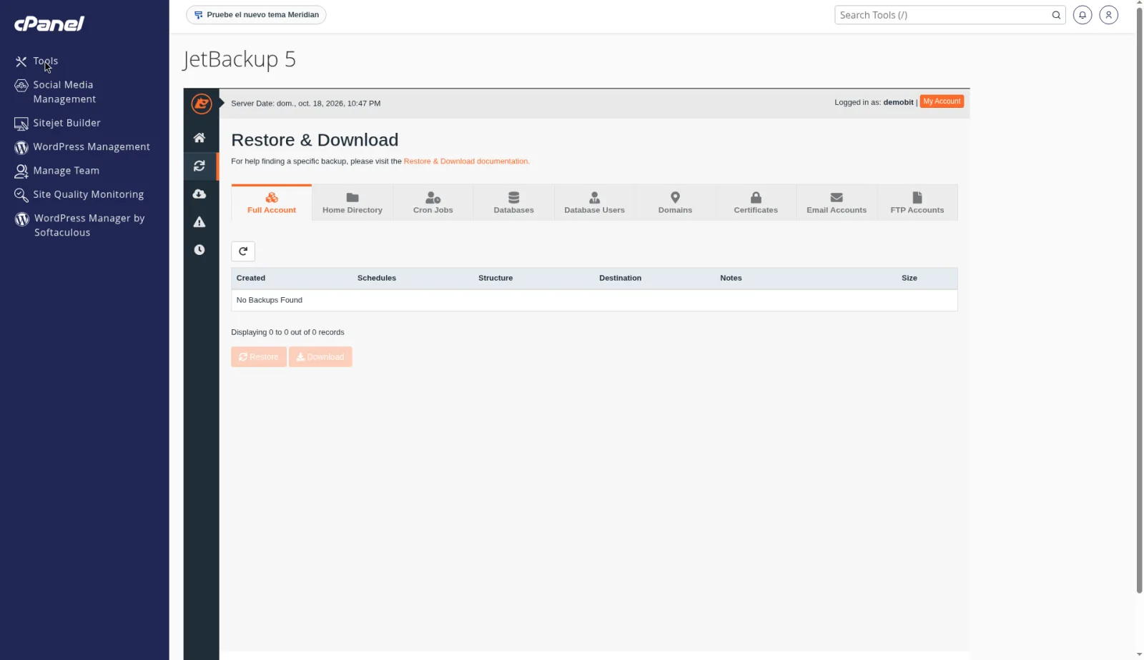Open Sitejet Builder
This screenshot has height=660, width=1144.
[58, 123]
